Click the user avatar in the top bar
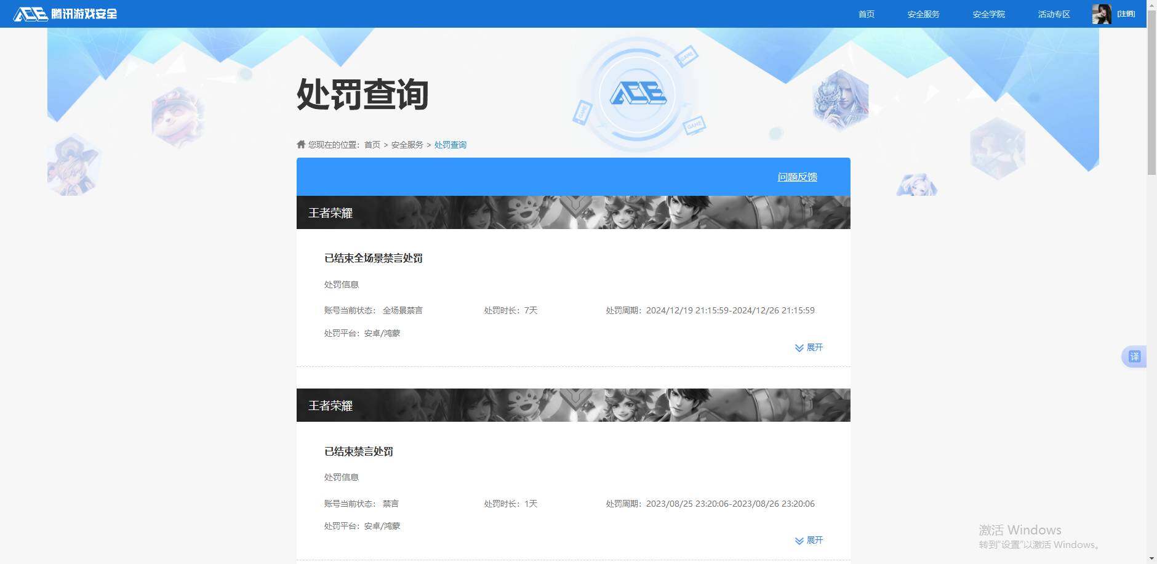 coord(1102,14)
